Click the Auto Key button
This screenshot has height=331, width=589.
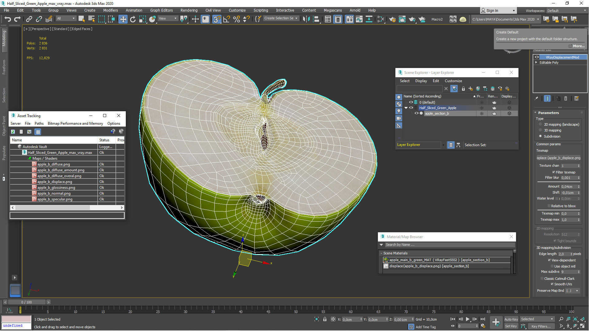511,319
